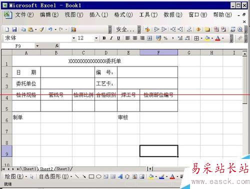Image resolution: width=250 pixels, height=189 pixels.
Task: Apply currency style to the cell
Action: pyautogui.click(x=158, y=38)
